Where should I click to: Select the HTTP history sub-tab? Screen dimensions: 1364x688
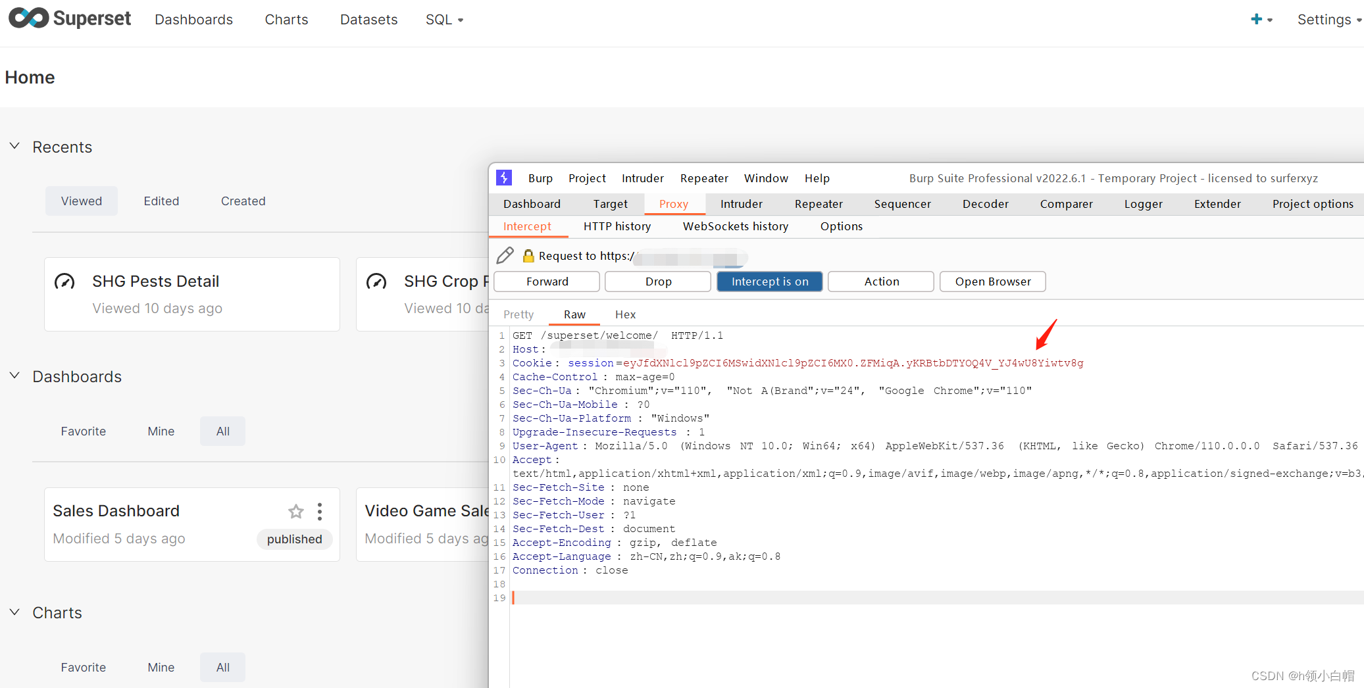pyautogui.click(x=617, y=226)
